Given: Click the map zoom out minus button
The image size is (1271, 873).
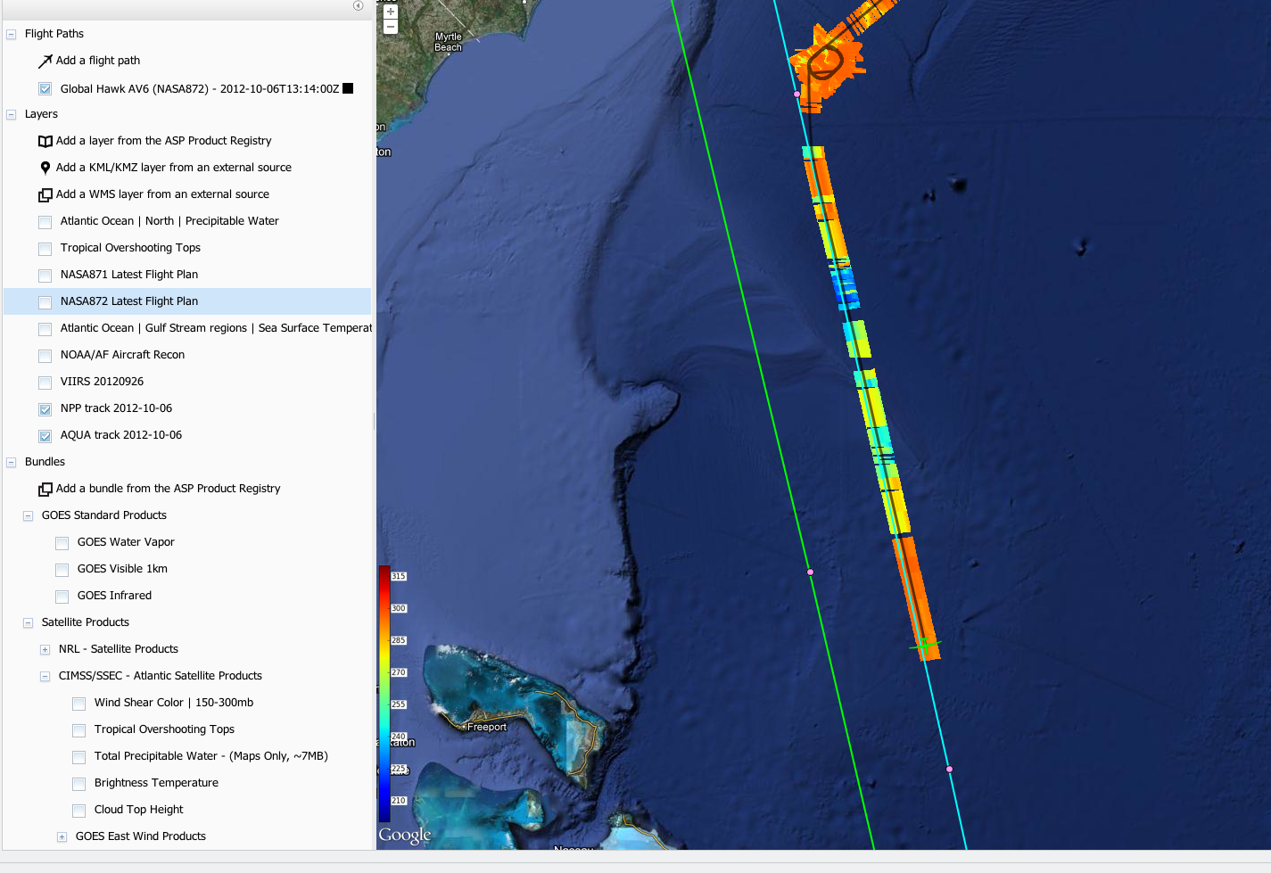Looking at the screenshot, I should (390, 27).
